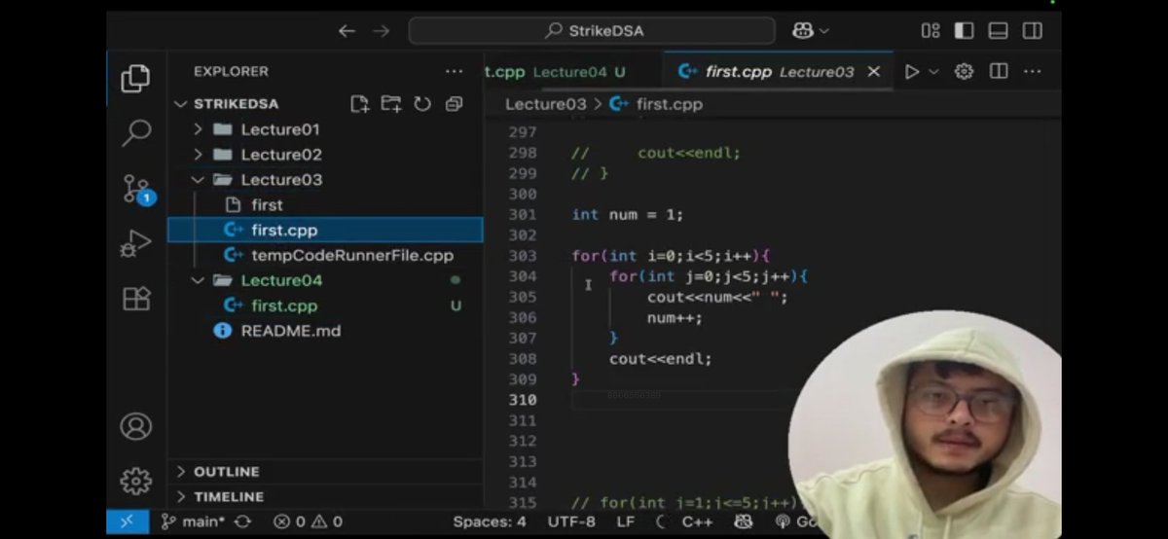
Task: Open problems indicator showing 0 errors 0 warnings
Action: click(308, 521)
